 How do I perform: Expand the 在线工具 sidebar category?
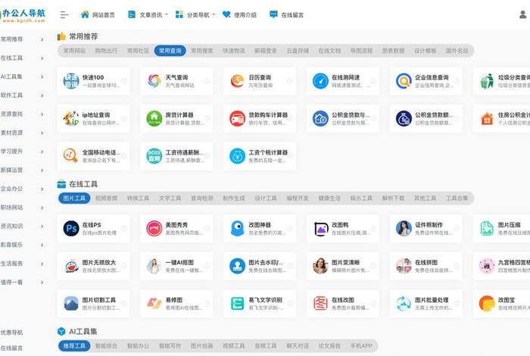click(x=22, y=58)
